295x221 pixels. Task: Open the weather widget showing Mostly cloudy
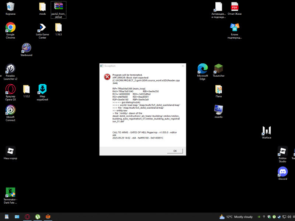(x=236, y=217)
